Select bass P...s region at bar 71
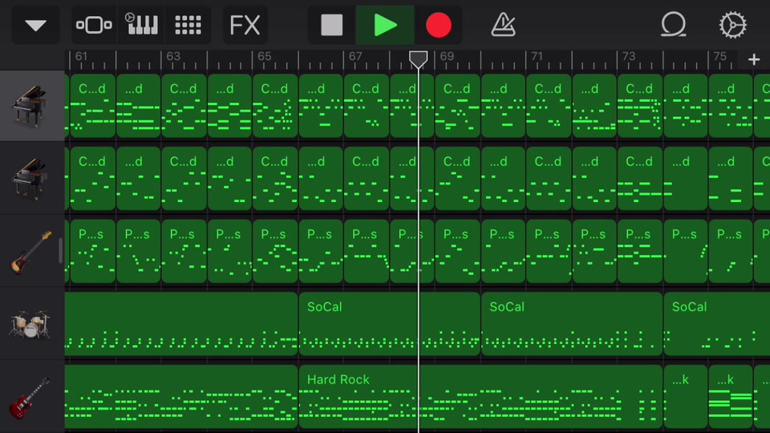770x433 pixels. (x=549, y=251)
